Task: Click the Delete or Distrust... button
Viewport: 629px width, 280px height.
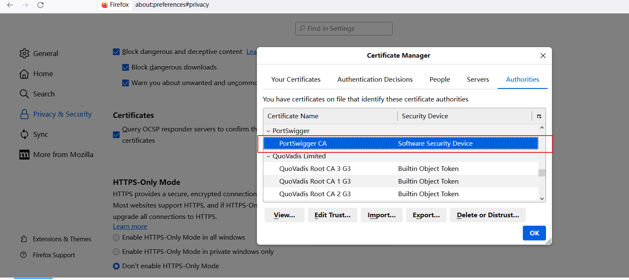Action: coord(488,215)
